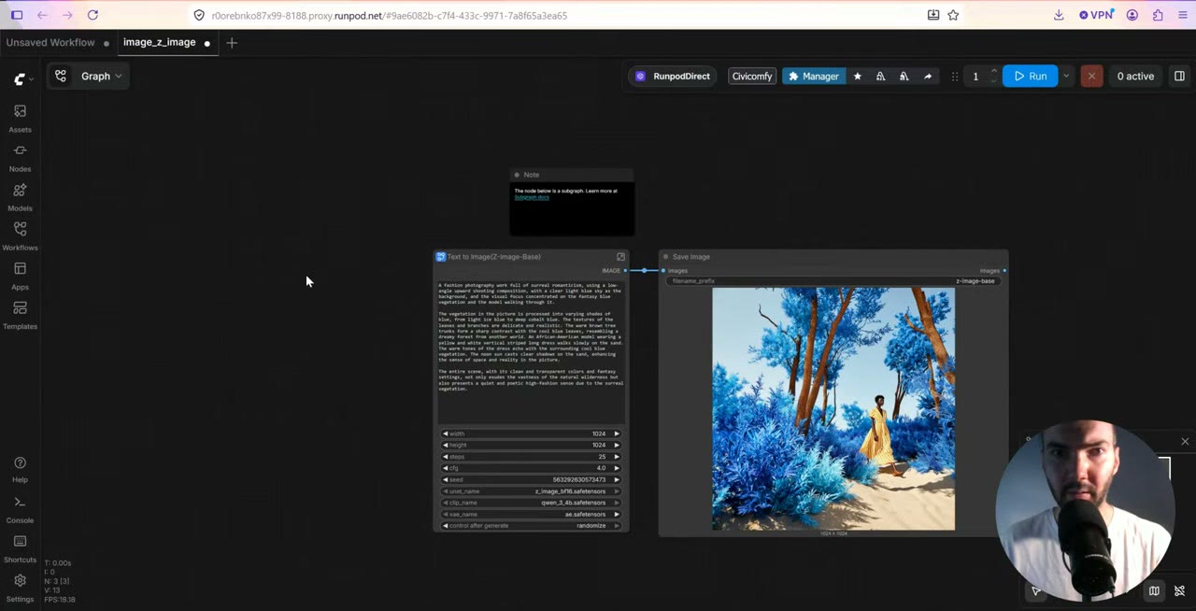
Task: Open the VPN extension button
Action: coord(1096,15)
